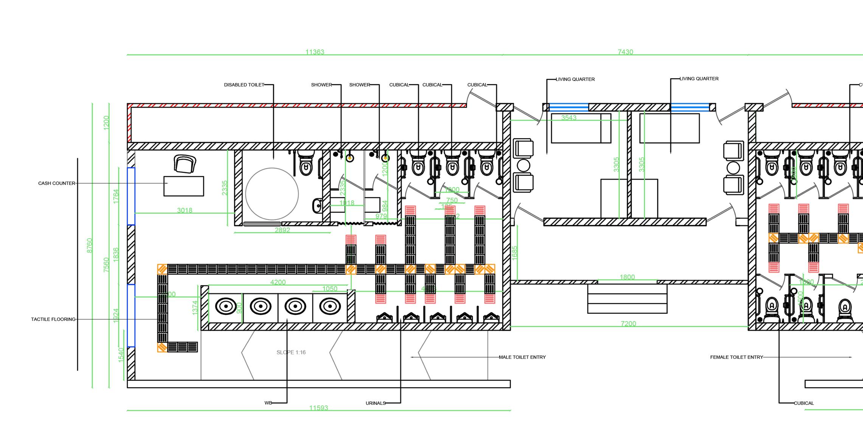This screenshot has width=863, height=437.
Task: Click the leftmost wash basin symbol
Action: (226, 306)
